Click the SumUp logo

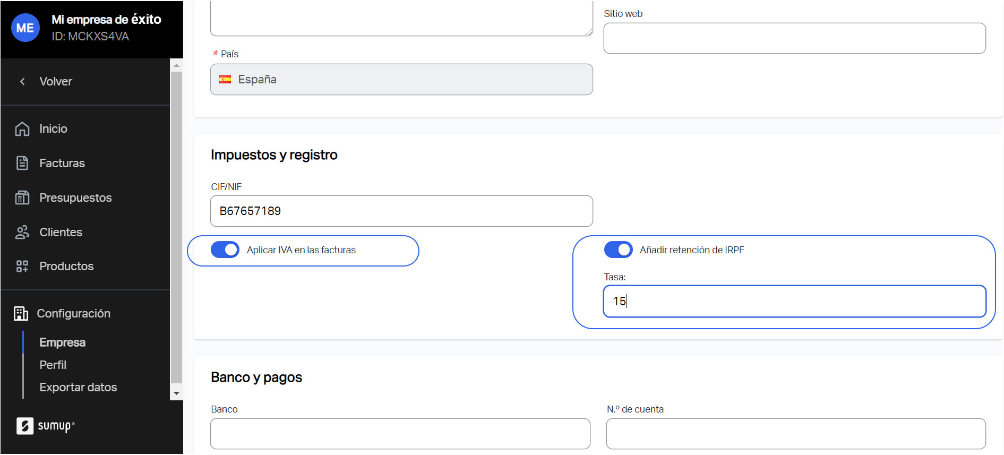pos(46,426)
